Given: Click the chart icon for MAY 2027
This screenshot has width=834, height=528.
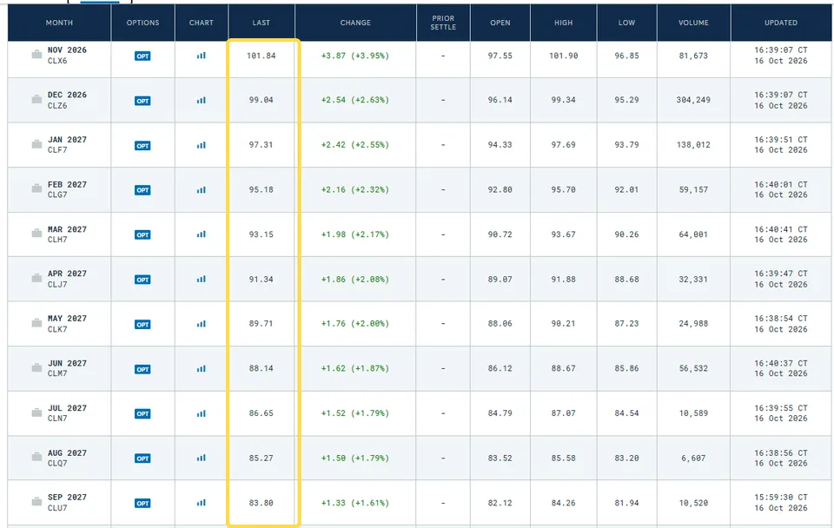Looking at the screenshot, I should (201, 324).
